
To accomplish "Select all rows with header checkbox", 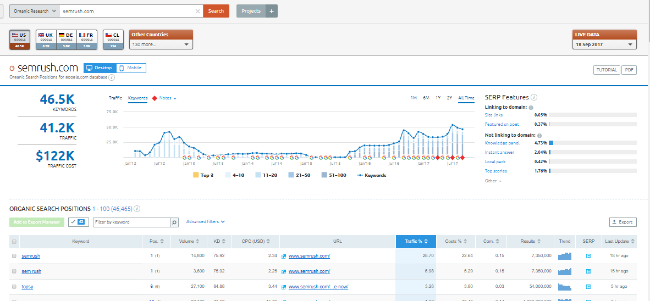I will pos(14,242).
